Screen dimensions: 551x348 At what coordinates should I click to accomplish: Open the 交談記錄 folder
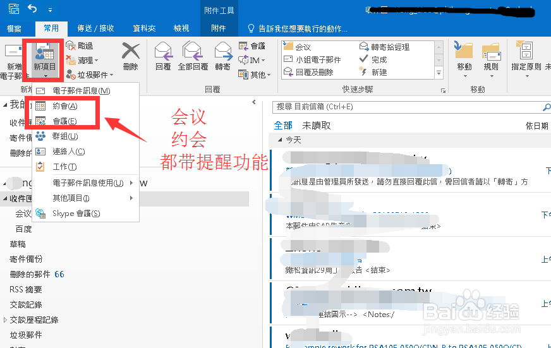click(x=26, y=304)
